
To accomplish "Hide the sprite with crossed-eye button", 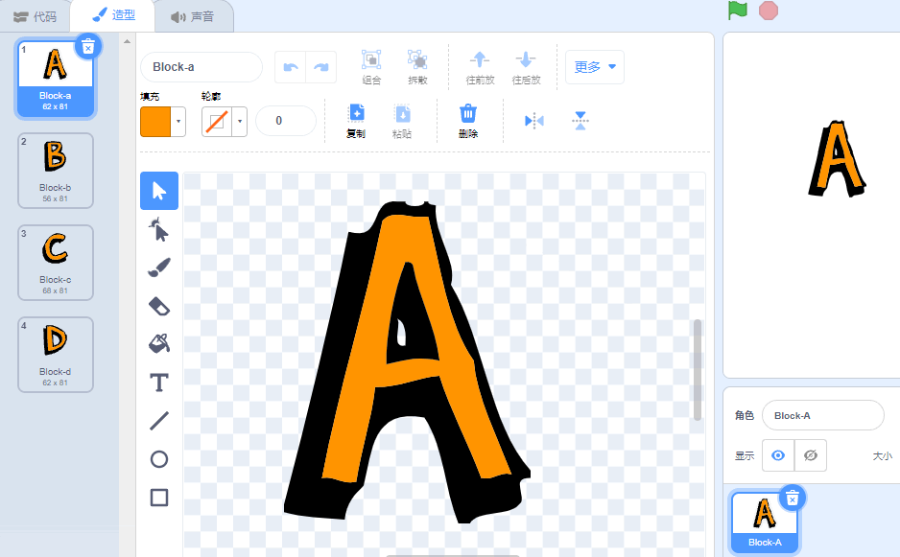I will [x=811, y=455].
